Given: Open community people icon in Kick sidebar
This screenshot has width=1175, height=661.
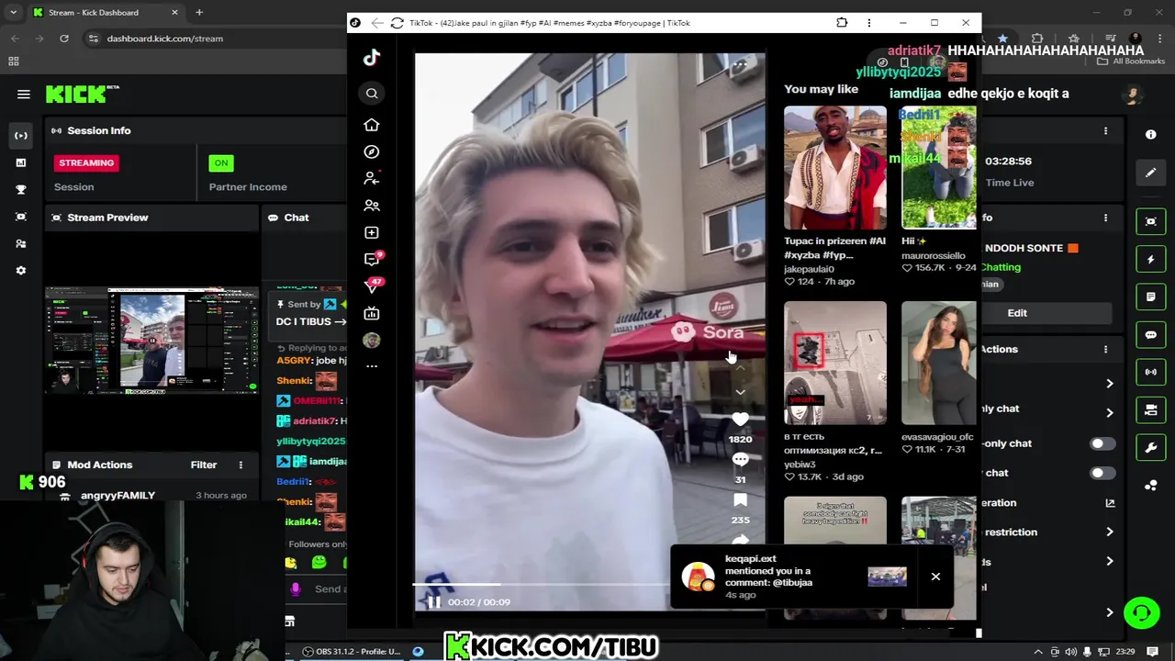Looking at the screenshot, I should point(21,244).
